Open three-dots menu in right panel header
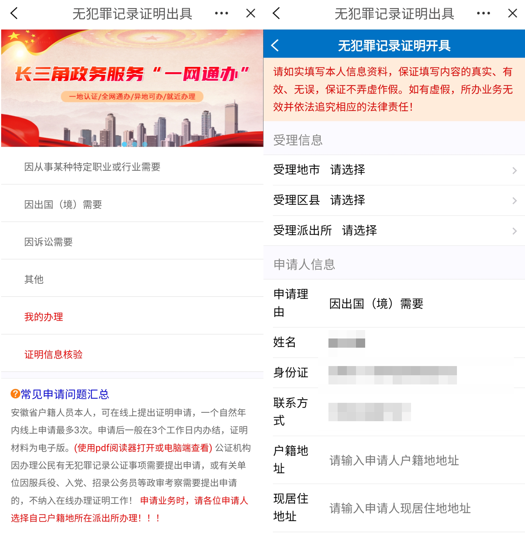The width and height of the screenshot is (525, 533). point(483,13)
